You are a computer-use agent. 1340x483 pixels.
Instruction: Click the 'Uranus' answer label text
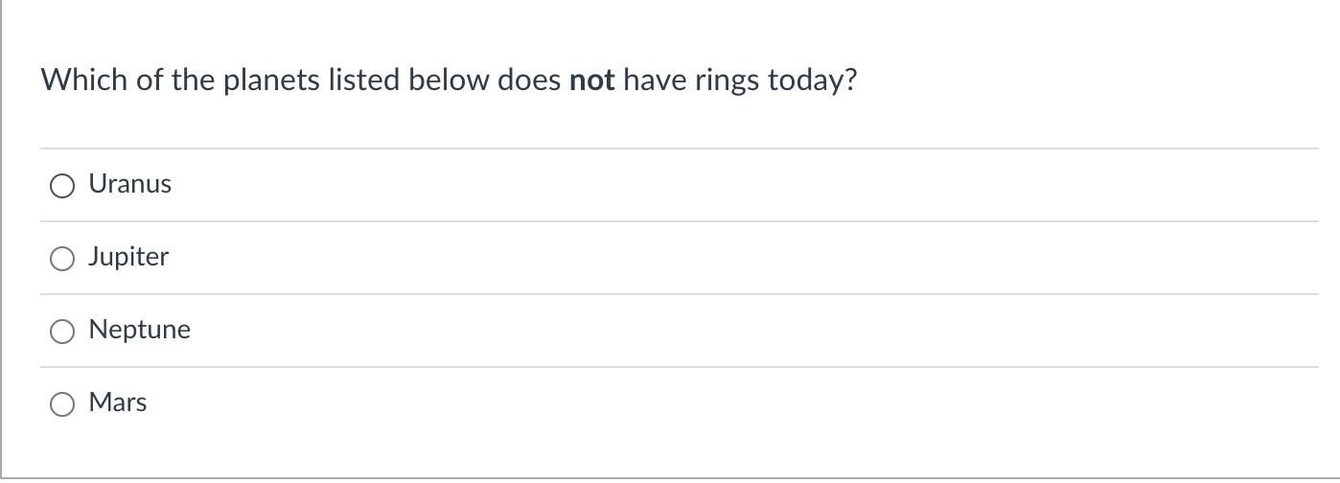tap(129, 184)
